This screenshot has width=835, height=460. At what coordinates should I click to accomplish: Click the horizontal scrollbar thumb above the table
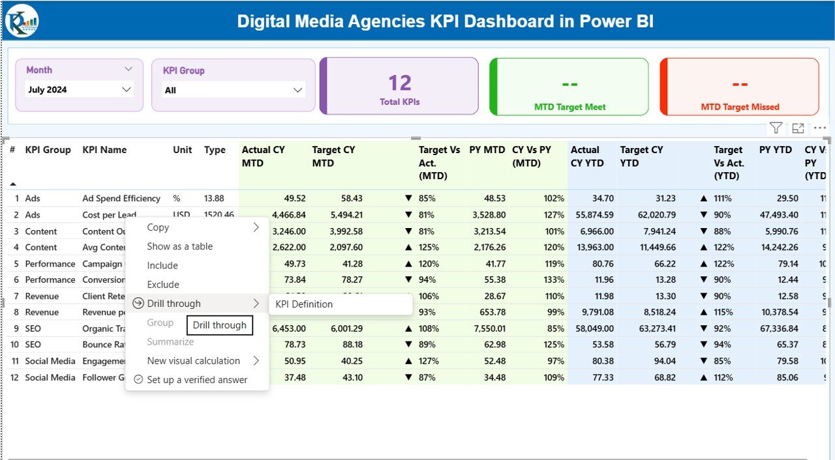416,138
